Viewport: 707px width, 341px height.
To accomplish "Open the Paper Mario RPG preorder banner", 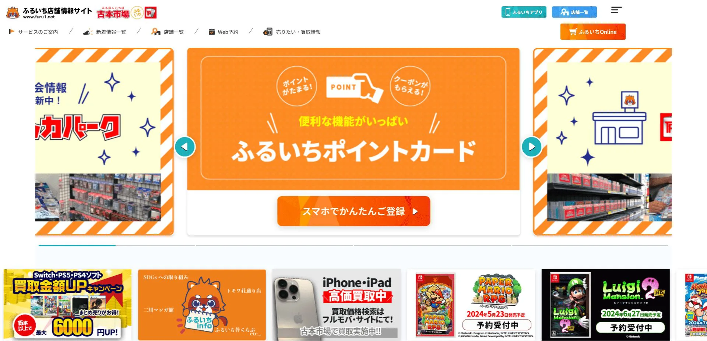I will (471, 305).
